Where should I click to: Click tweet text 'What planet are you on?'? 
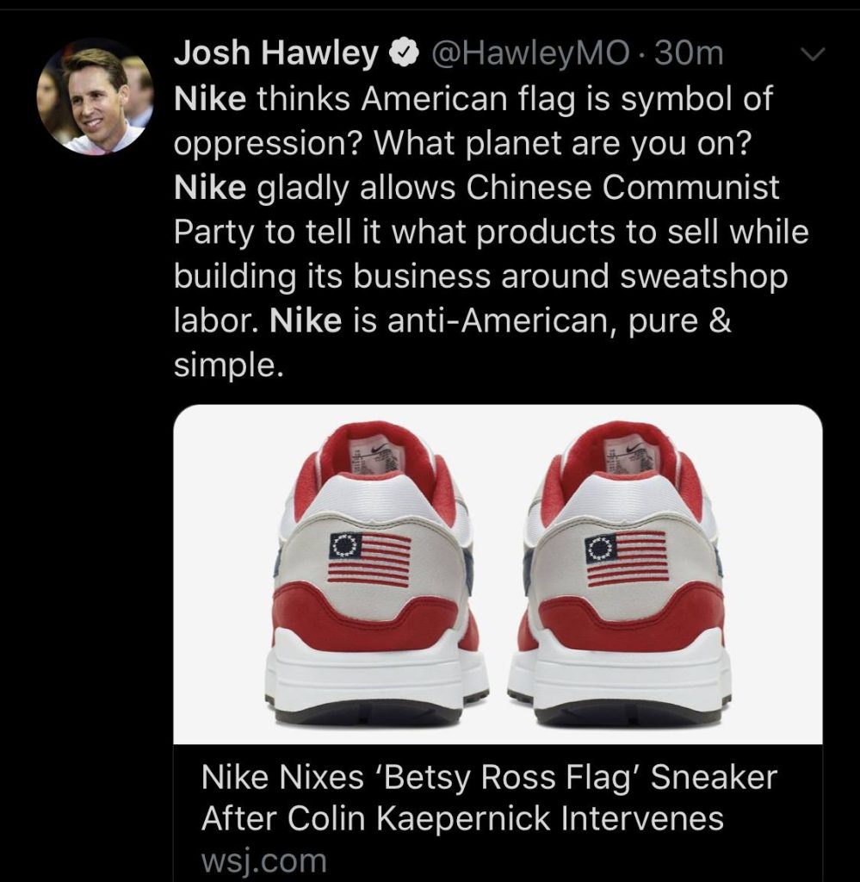click(x=562, y=144)
